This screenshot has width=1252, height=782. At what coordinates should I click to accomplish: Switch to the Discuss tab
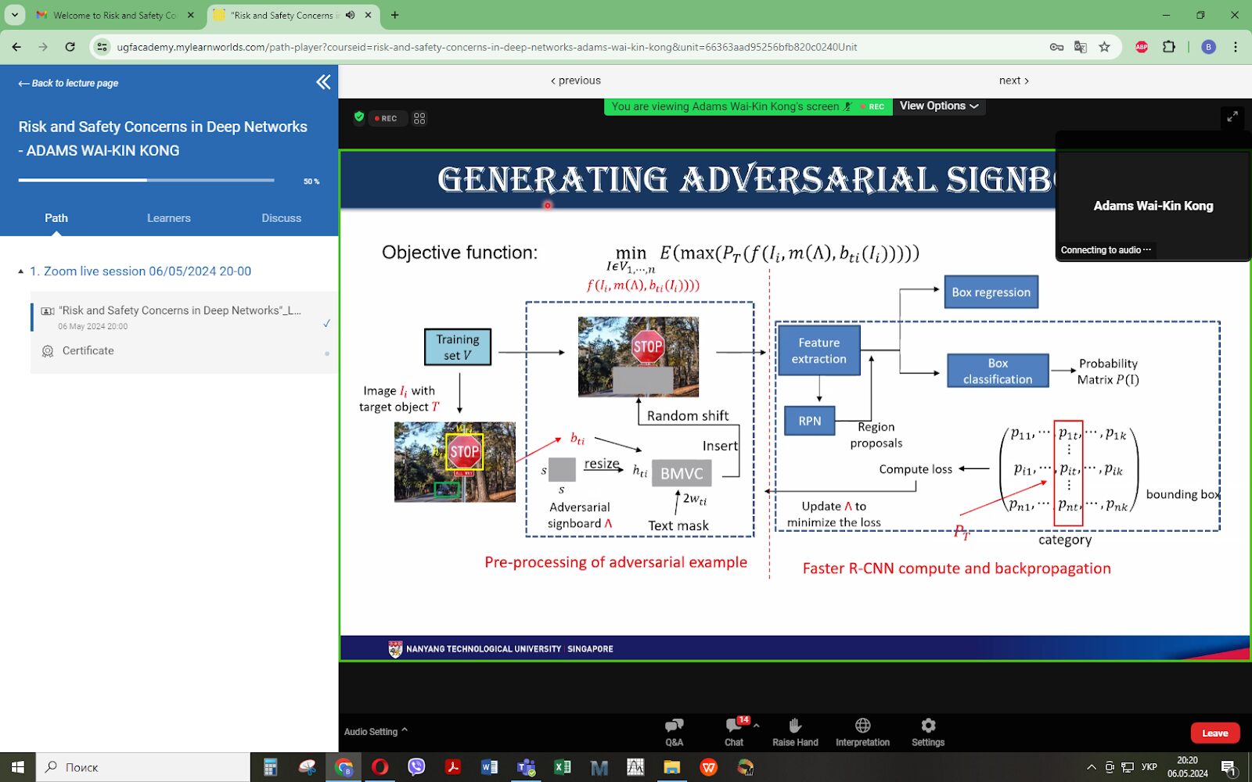pyautogui.click(x=281, y=218)
